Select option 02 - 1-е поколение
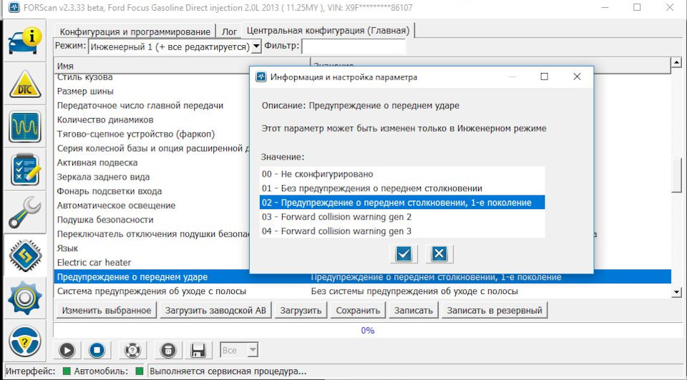This screenshot has height=380, width=687. click(x=402, y=203)
